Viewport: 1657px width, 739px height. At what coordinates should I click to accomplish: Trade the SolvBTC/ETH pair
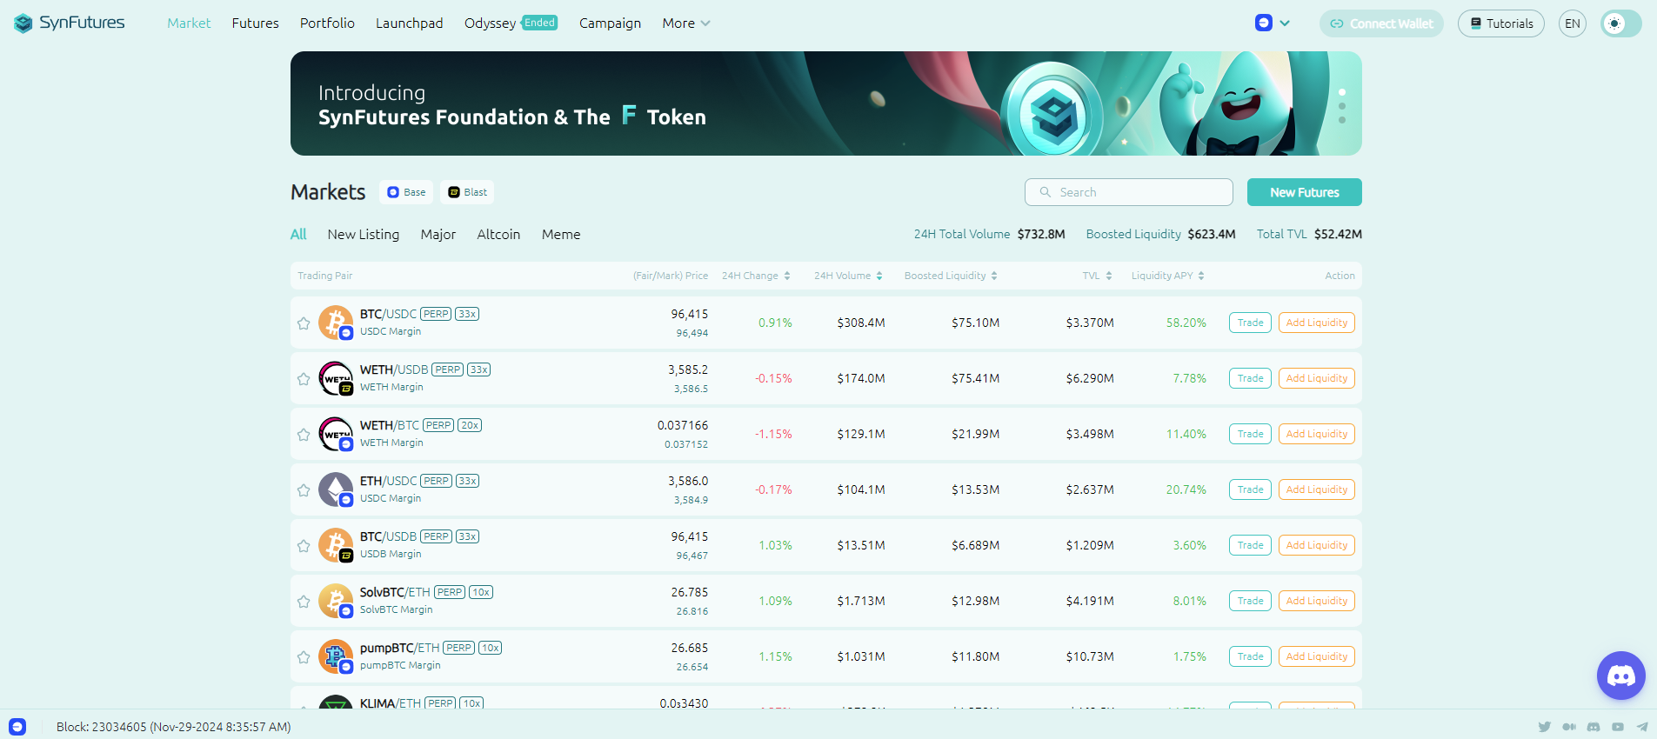1251,601
